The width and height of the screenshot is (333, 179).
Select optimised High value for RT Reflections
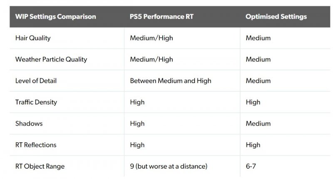(253, 145)
